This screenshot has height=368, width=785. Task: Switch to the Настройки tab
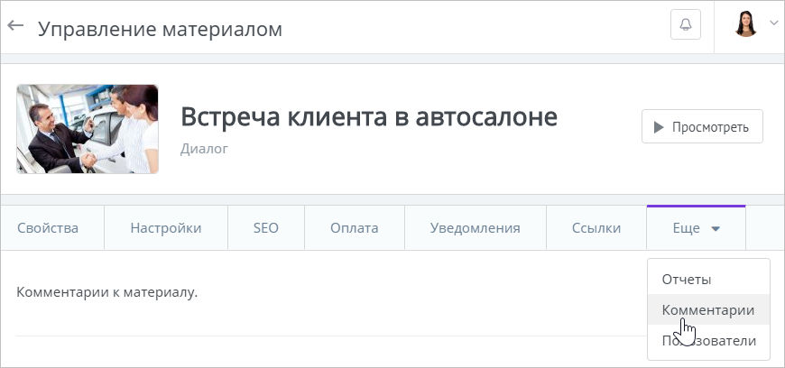point(166,228)
